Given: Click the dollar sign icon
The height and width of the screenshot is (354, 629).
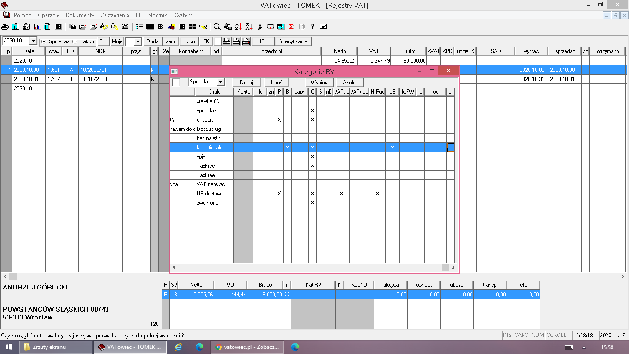Looking at the screenshot, I should [160, 27].
